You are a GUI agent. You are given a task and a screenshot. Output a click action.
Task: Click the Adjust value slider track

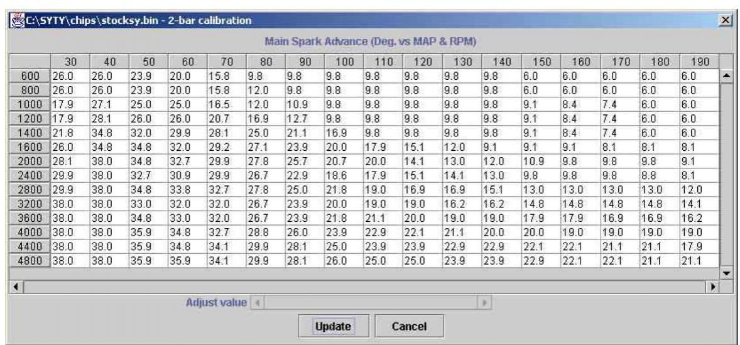[371, 302]
